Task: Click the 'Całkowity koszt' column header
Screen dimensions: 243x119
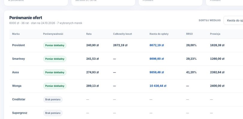Action: (122, 34)
